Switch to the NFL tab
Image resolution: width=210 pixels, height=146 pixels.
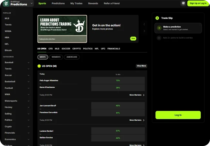[97, 49]
